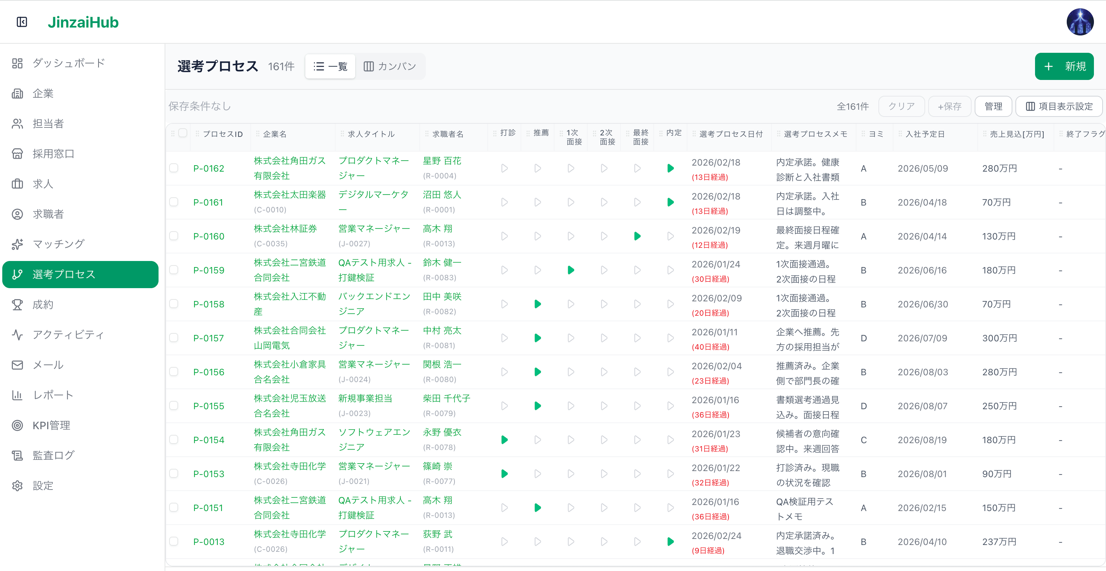Collapse the sidebar using the top-left icon
1106x571 pixels.
[22, 22]
